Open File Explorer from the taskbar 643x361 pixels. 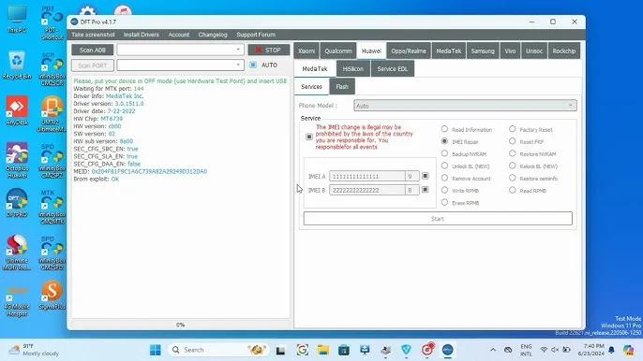point(323,350)
